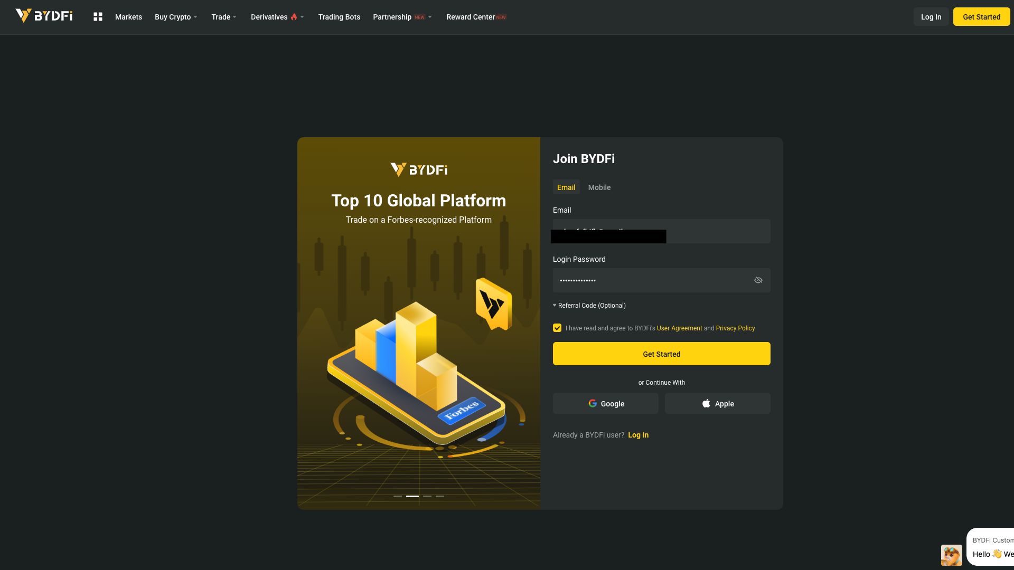
Task: Select third carousel slide indicator
Action: 427,496
